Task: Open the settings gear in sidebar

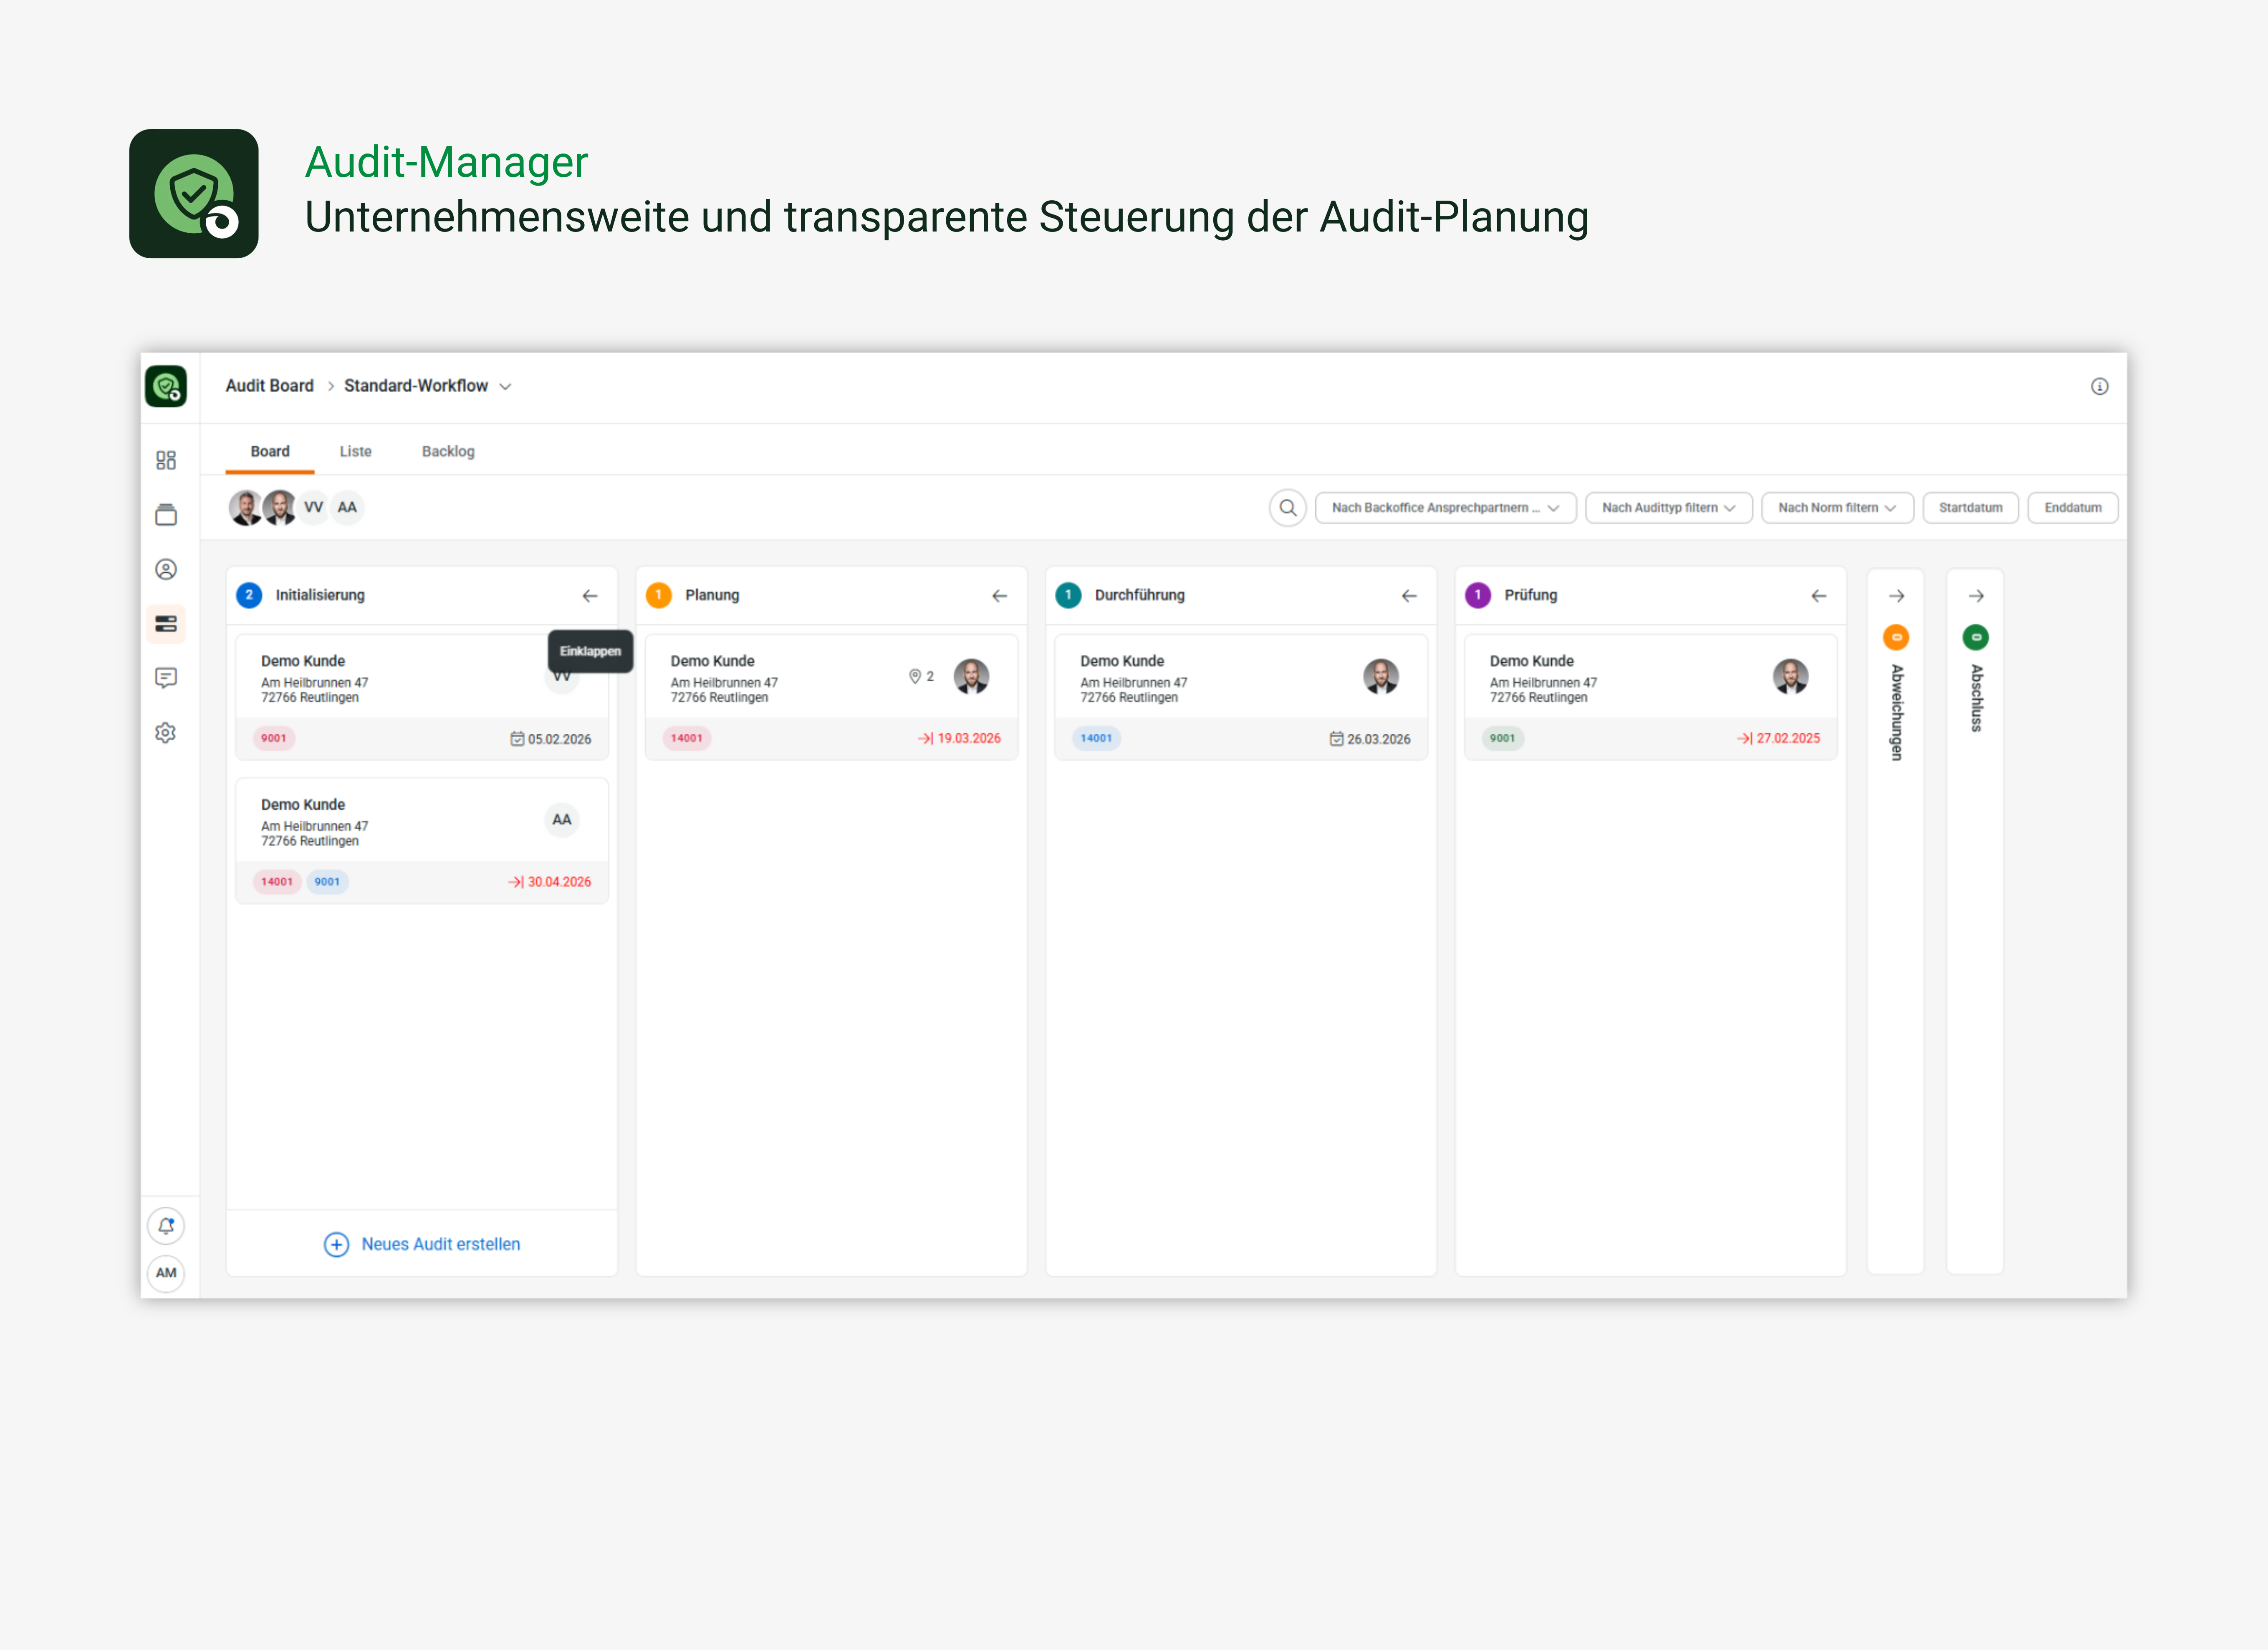Action: (166, 732)
